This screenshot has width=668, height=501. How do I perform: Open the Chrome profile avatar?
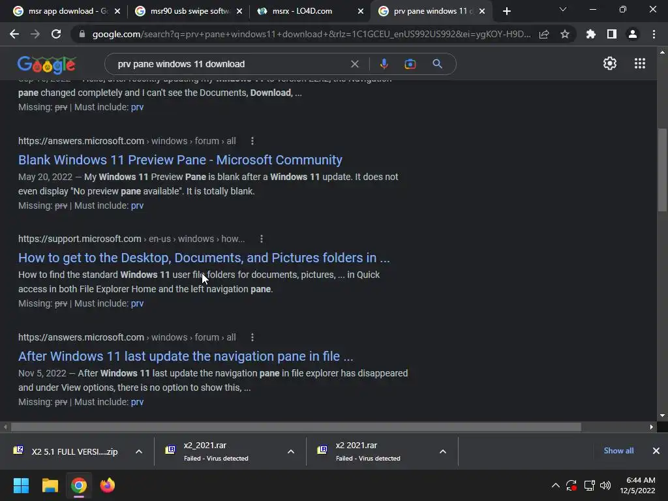coord(633,34)
